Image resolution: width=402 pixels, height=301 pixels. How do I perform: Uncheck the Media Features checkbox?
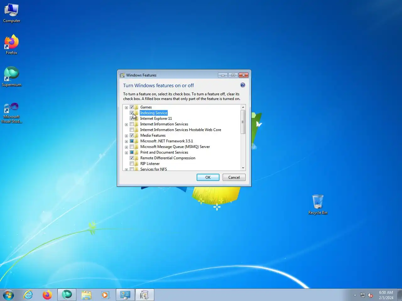[x=132, y=135]
